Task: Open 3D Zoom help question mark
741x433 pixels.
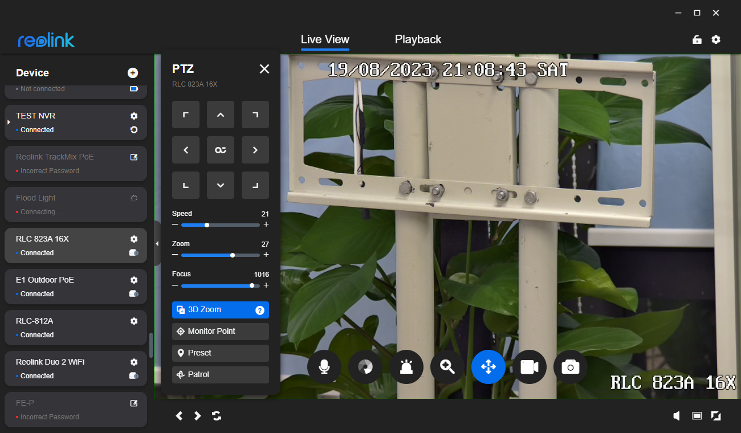Action: (260, 310)
